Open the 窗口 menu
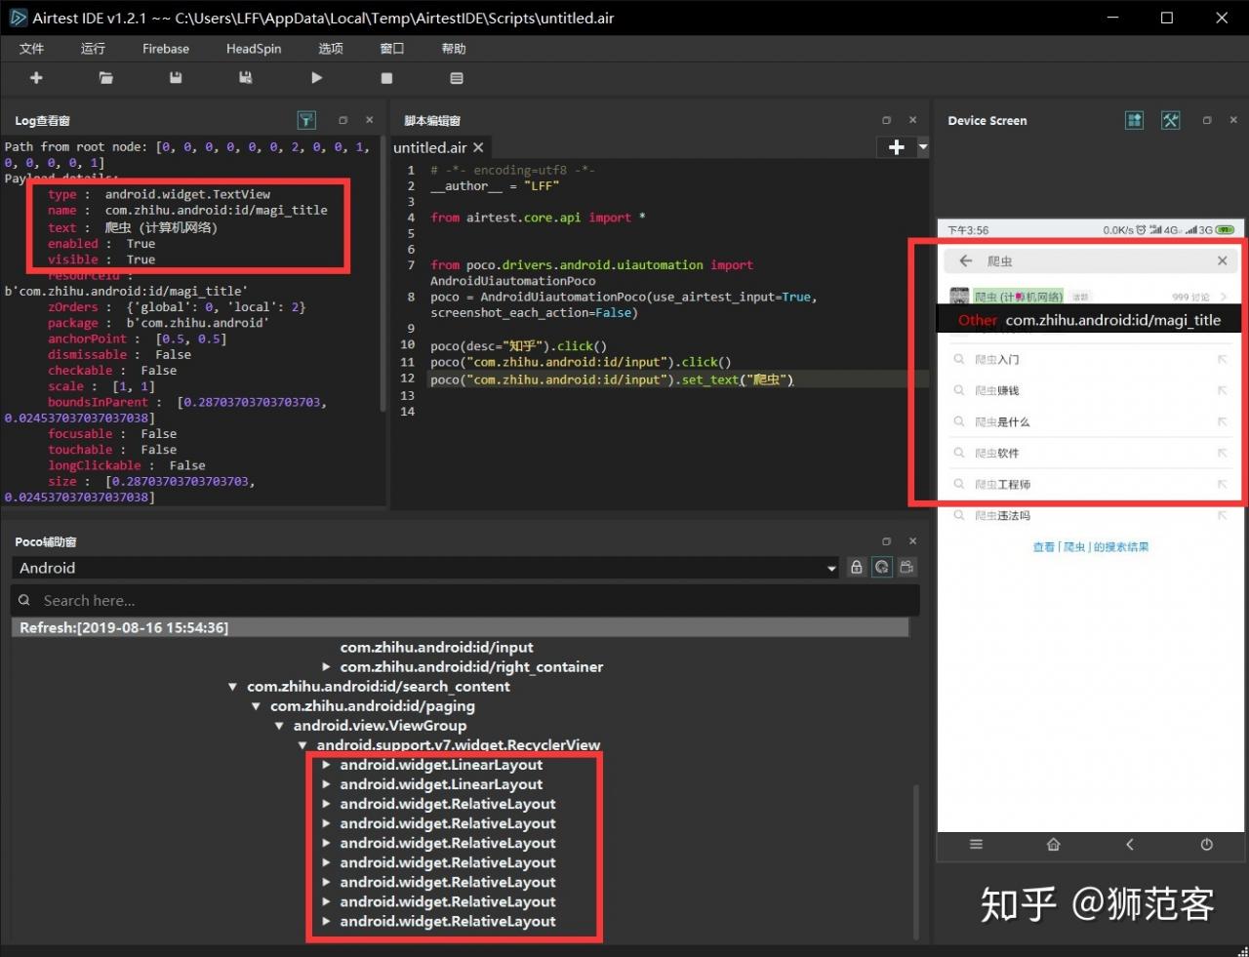This screenshot has width=1249, height=957. pos(392,49)
